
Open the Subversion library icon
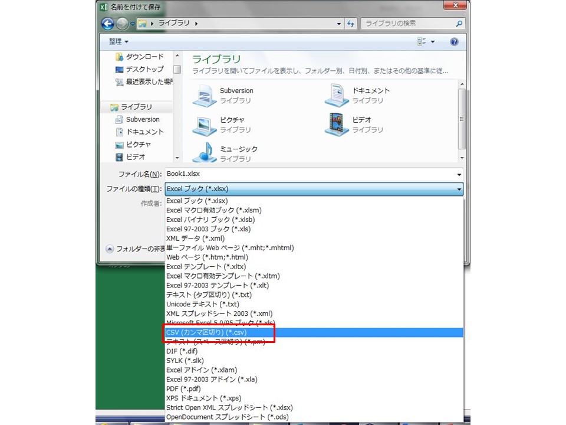tap(205, 96)
